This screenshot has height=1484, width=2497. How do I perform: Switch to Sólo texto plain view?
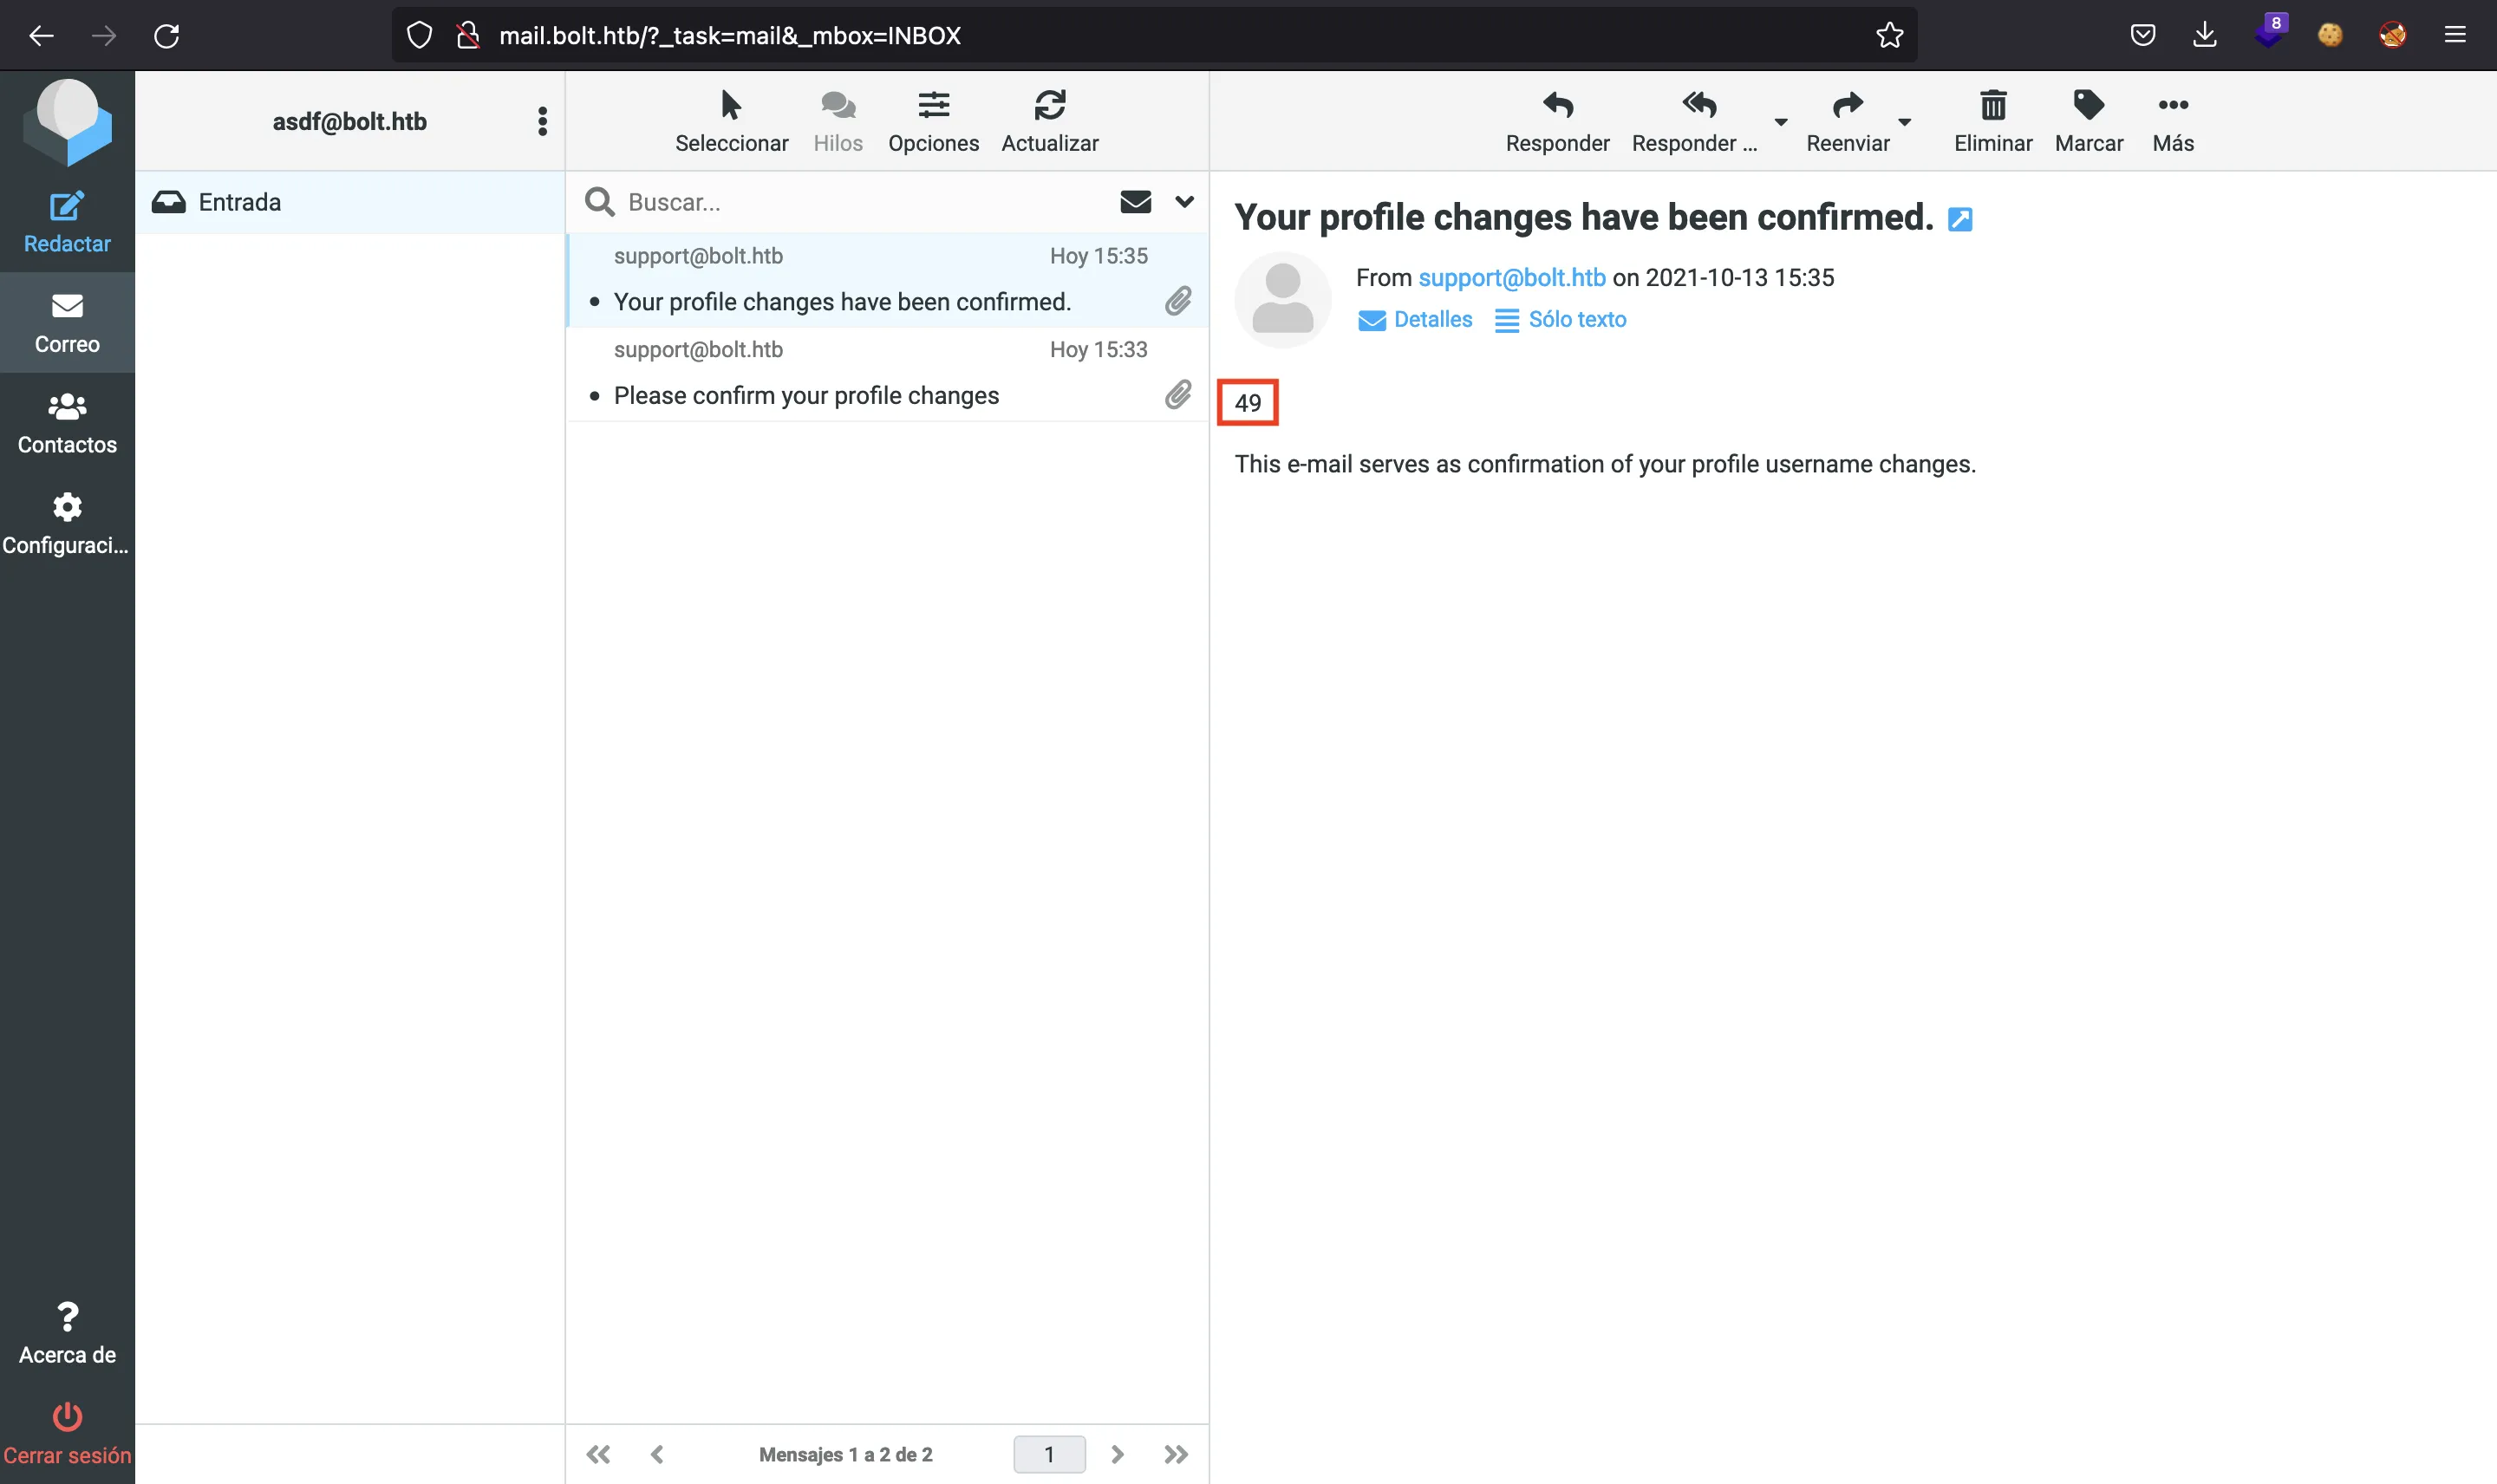pyautogui.click(x=1560, y=319)
